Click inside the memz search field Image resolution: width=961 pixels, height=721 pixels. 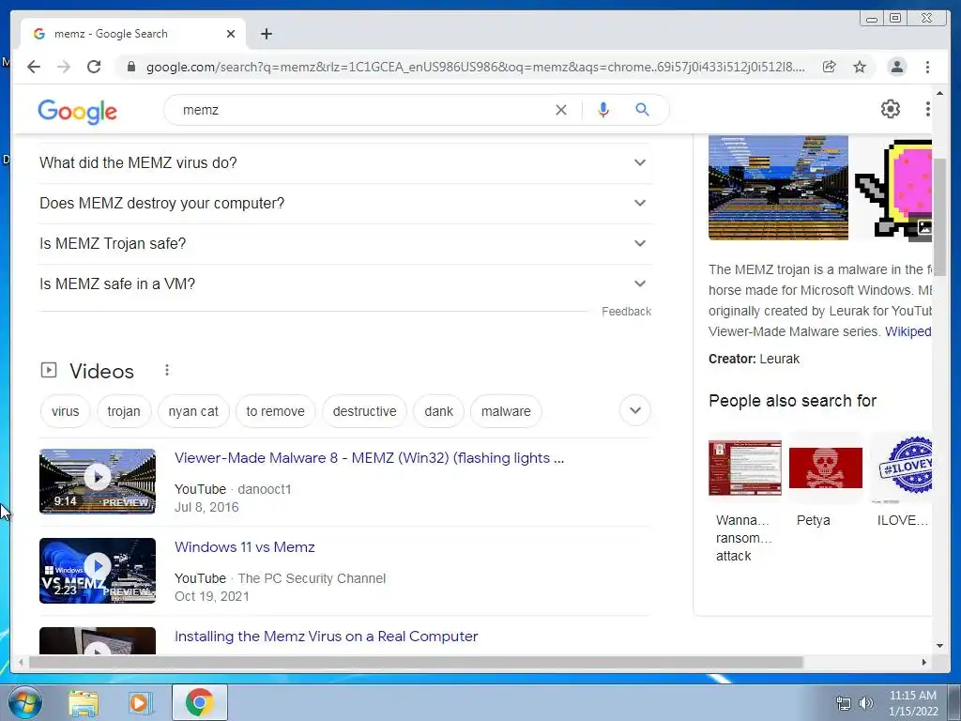tap(361, 110)
